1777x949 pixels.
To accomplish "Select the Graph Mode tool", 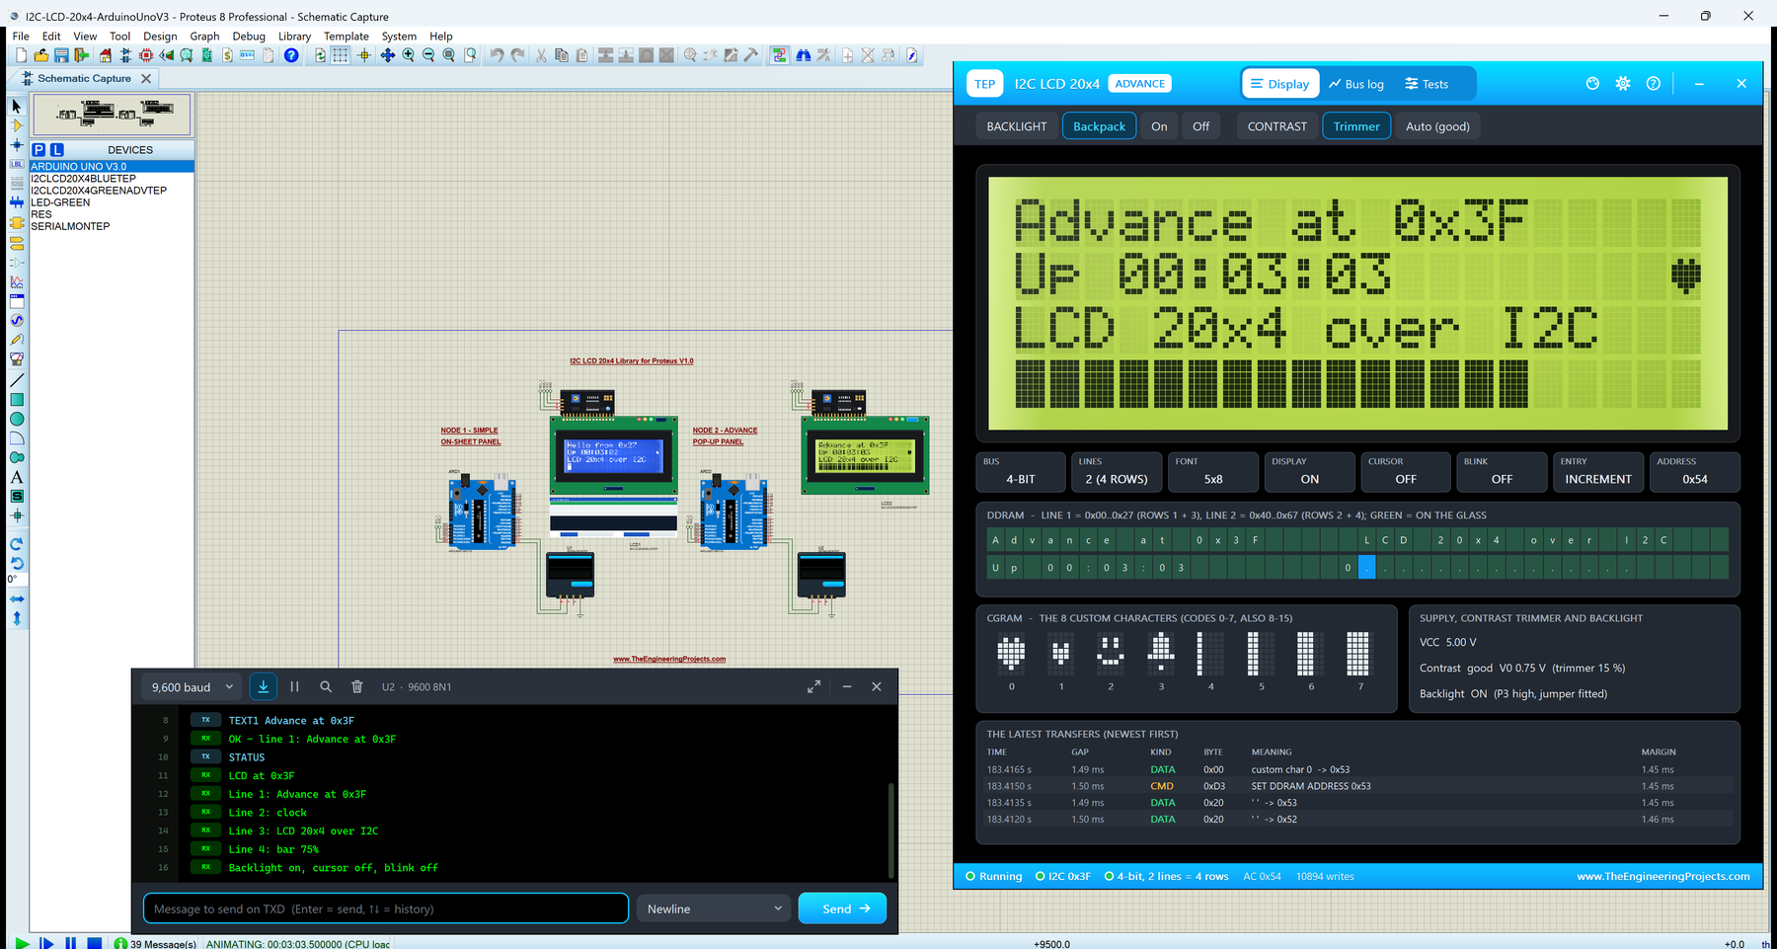I will pos(16,281).
